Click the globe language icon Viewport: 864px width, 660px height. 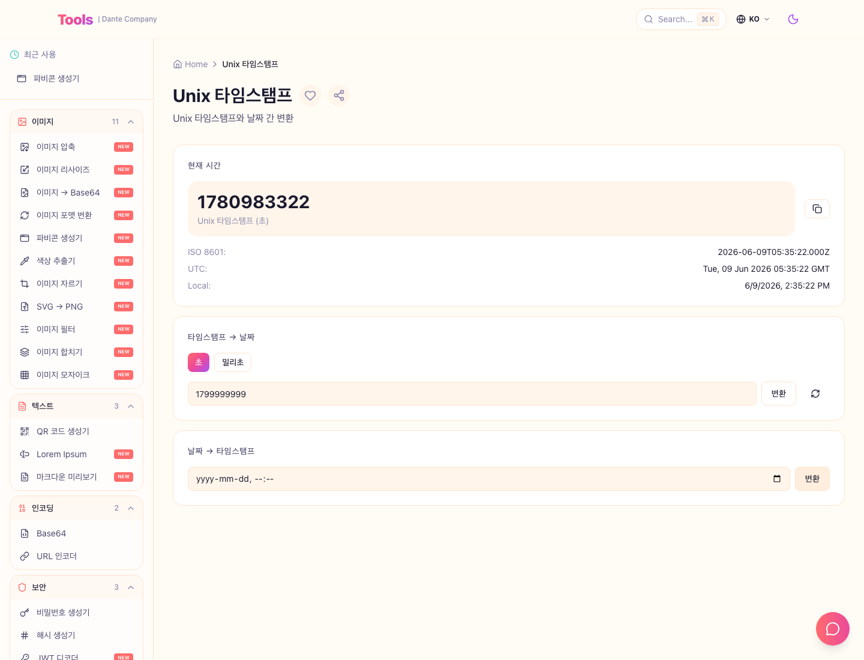741,19
